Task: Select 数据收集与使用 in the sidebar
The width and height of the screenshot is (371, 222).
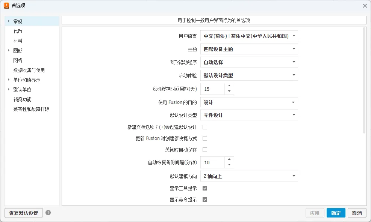Action: (x=29, y=70)
